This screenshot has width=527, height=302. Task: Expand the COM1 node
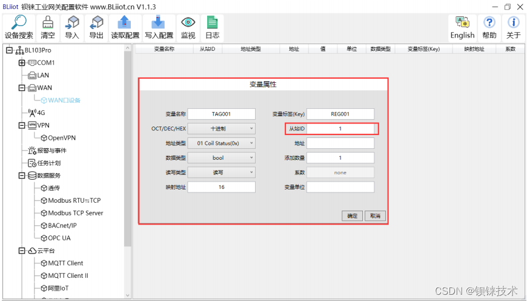pos(22,62)
